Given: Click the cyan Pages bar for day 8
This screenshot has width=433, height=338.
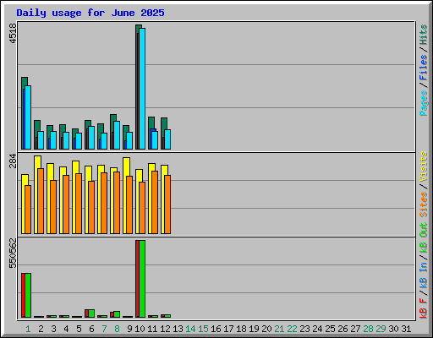Looking at the screenshot, I should coord(117,135).
